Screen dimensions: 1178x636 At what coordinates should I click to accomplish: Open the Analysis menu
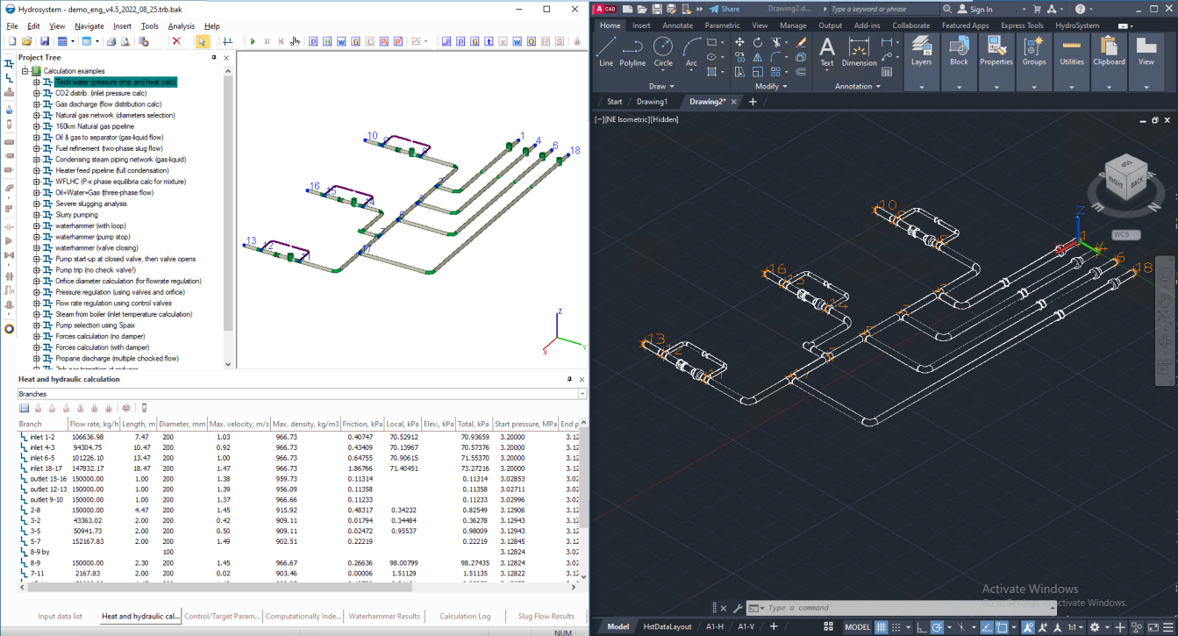point(181,26)
